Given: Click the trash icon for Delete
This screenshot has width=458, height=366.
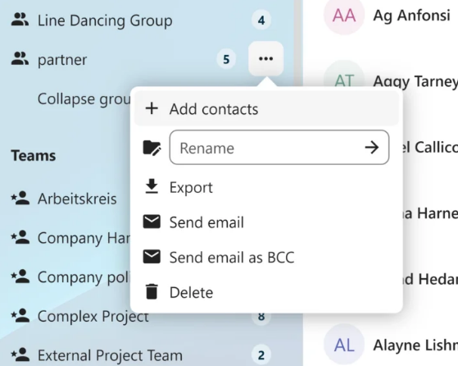Looking at the screenshot, I should coord(152,291).
